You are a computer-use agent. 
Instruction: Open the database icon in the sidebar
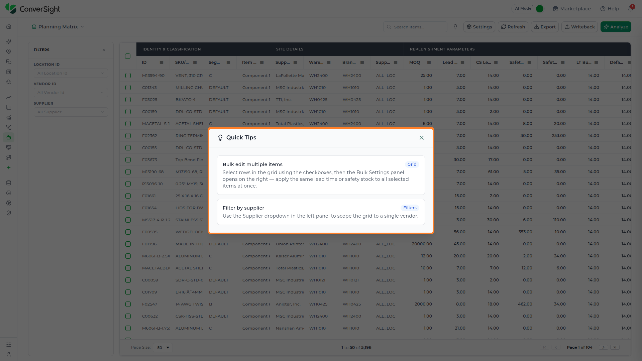click(x=9, y=183)
